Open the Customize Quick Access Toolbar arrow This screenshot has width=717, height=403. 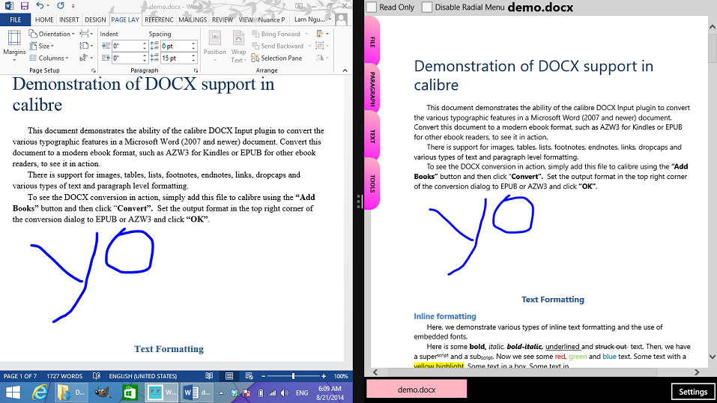coord(73,7)
